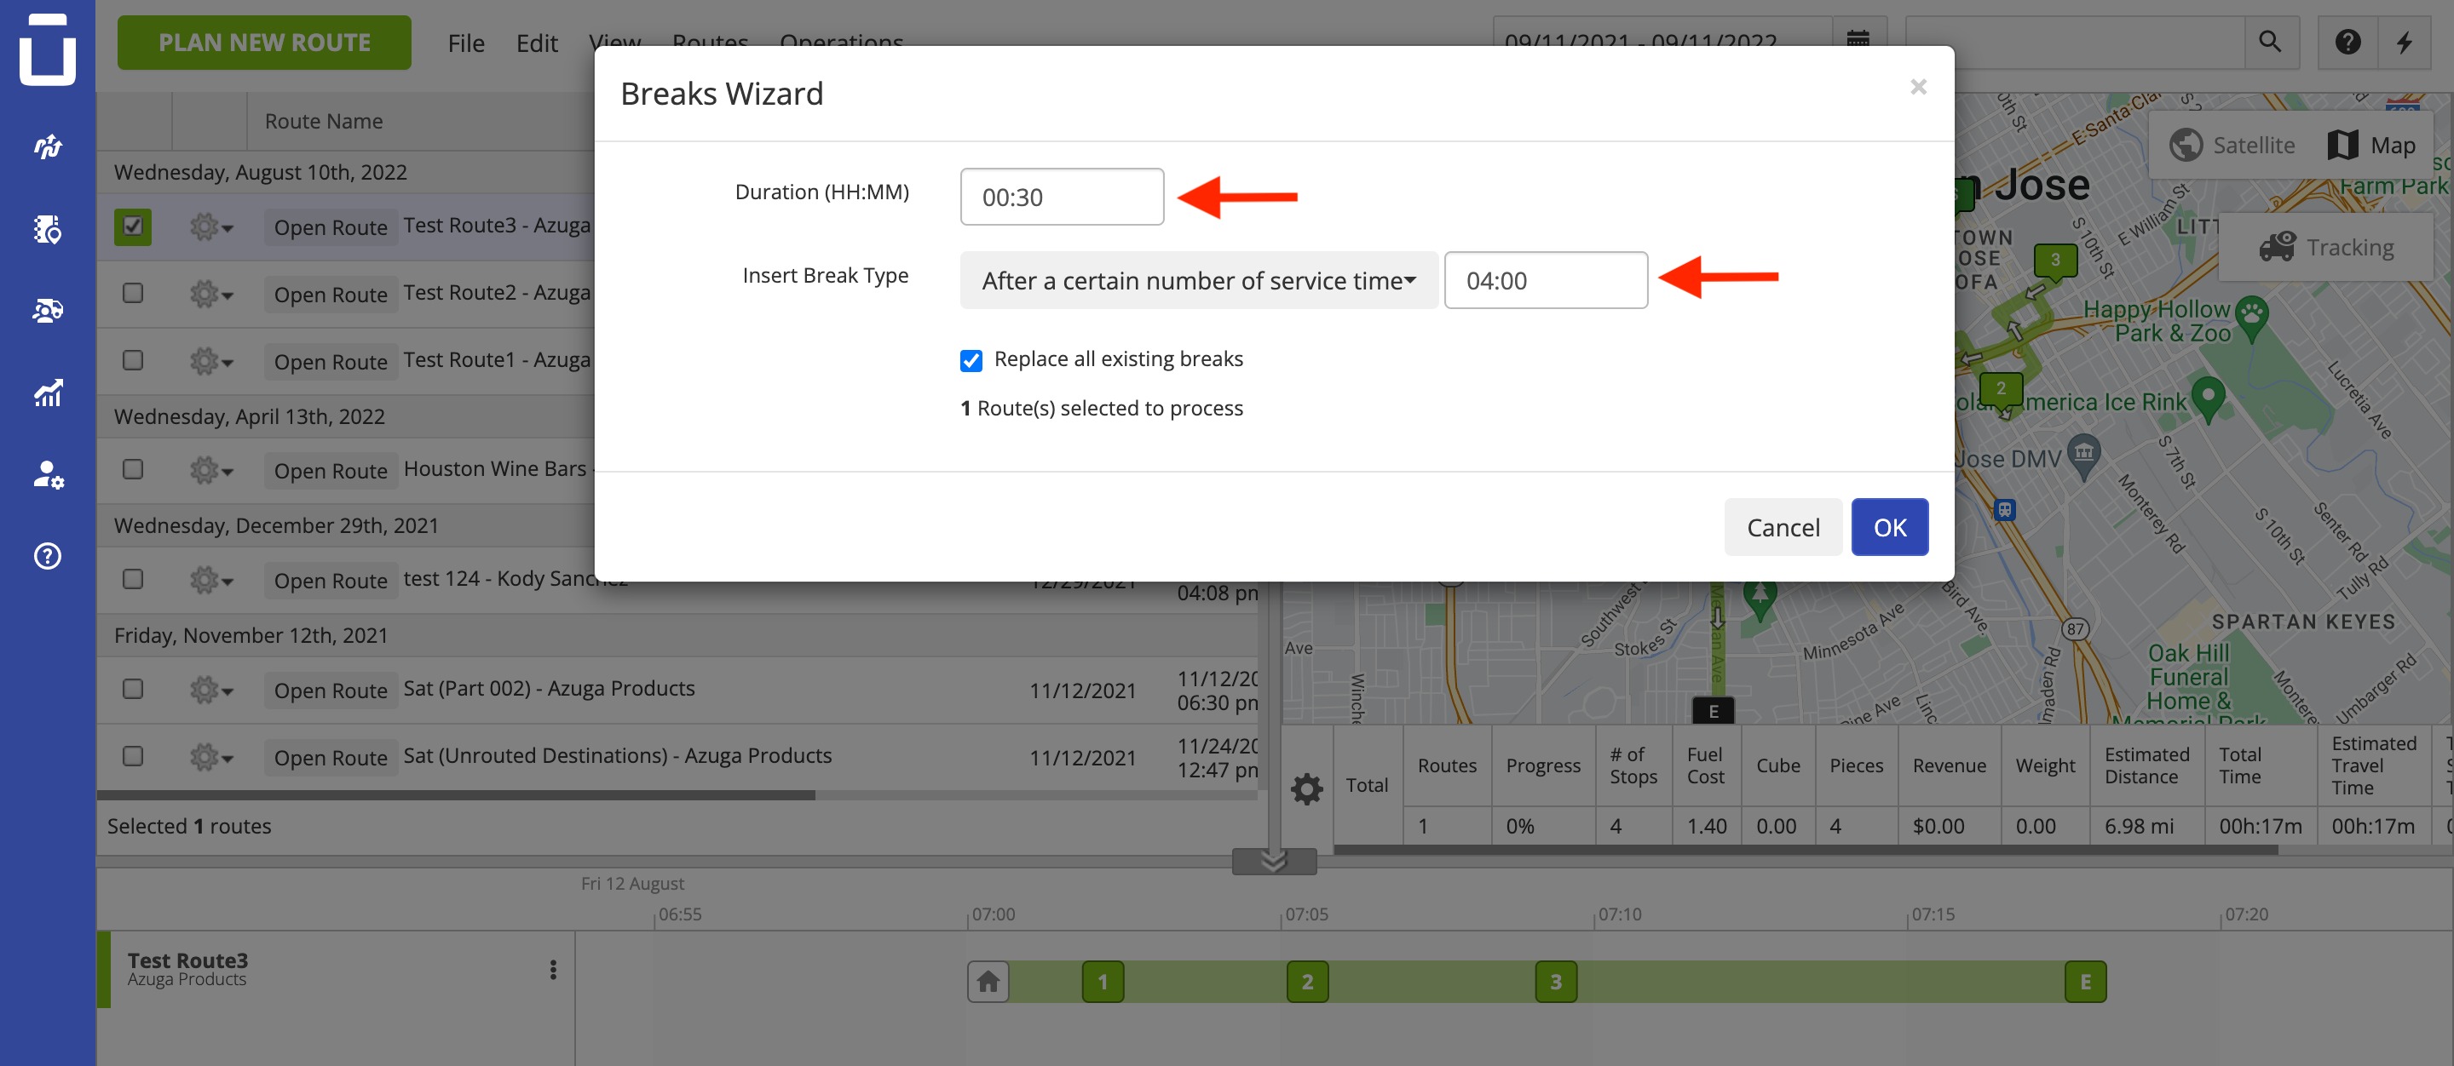Cancel the Breaks Wizard dialog
This screenshot has height=1066, width=2454.
tap(1783, 526)
